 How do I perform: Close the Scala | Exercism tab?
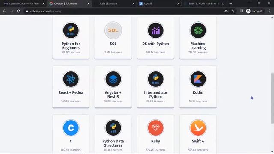point(133,3)
